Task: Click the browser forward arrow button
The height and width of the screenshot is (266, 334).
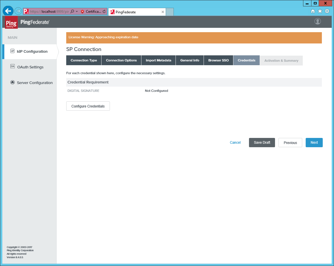Action: pos(18,11)
